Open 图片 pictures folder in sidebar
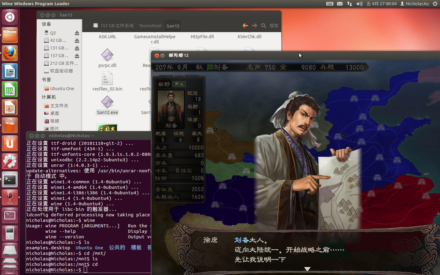The image size is (440, 275). click(x=52, y=129)
